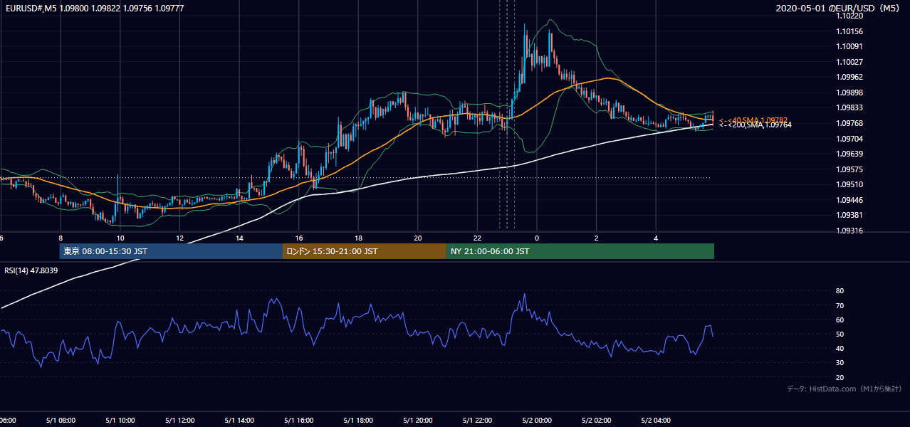Click bottom time label 5/1 22:00
The width and height of the screenshot is (910, 427).
click(x=477, y=421)
